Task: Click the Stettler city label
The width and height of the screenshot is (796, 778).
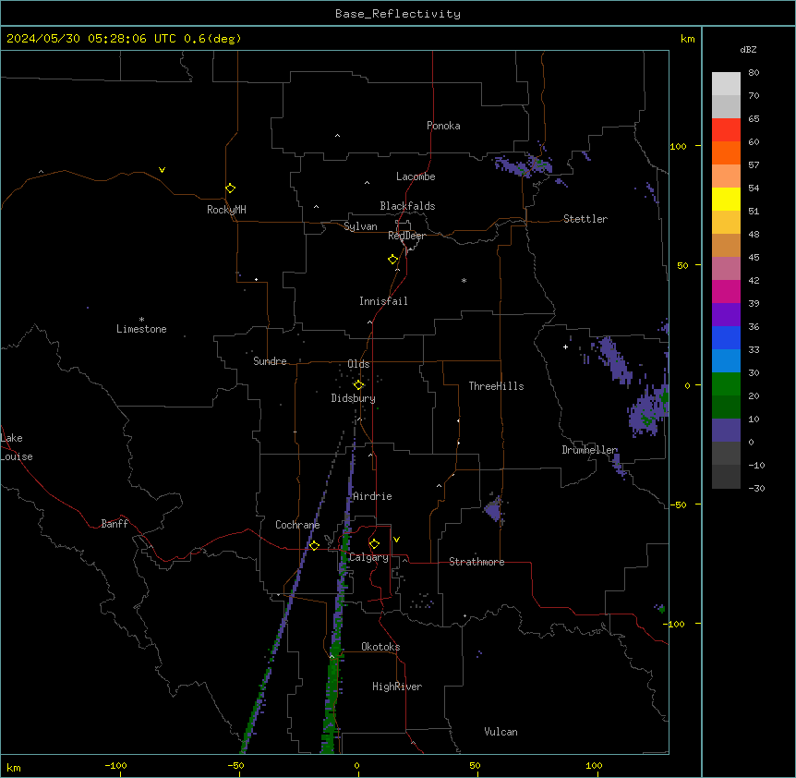Action: (585, 219)
